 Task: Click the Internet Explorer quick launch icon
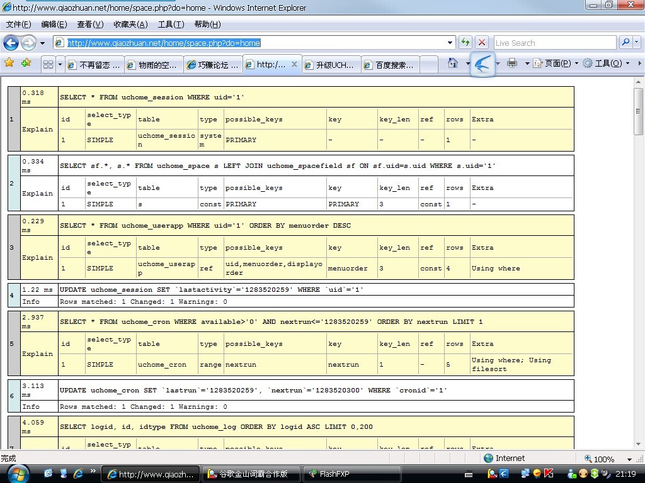pyautogui.click(x=78, y=474)
